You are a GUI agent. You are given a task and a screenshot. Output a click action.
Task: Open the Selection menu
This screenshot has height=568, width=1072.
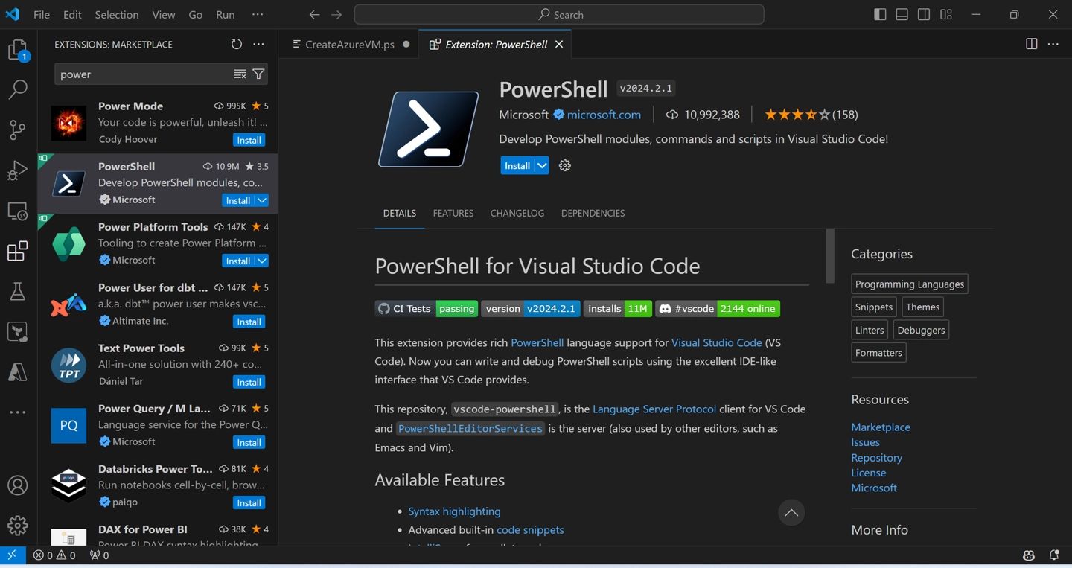pos(116,15)
